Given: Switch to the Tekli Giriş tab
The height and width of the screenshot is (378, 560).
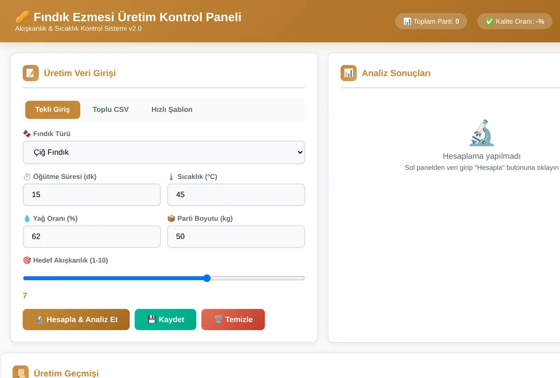Looking at the screenshot, I should pyautogui.click(x=53, y=110).
